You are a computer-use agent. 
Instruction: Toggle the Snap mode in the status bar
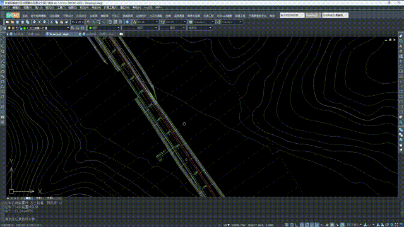[287, 225]
